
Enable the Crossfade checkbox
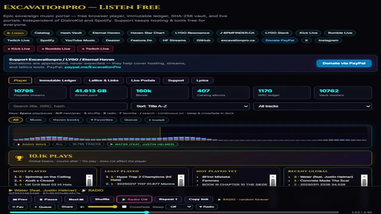coord(124,207)
